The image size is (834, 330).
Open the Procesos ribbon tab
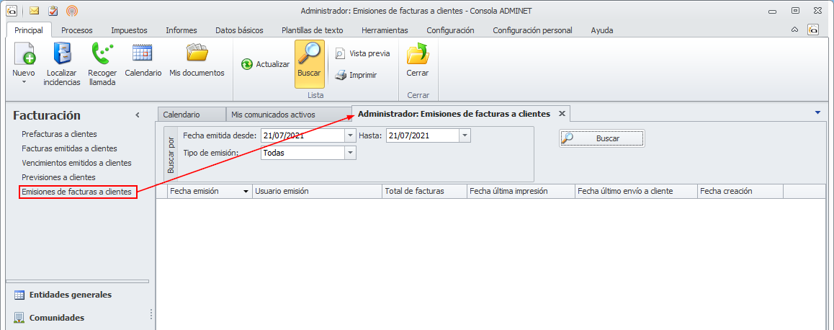(77, 30)
